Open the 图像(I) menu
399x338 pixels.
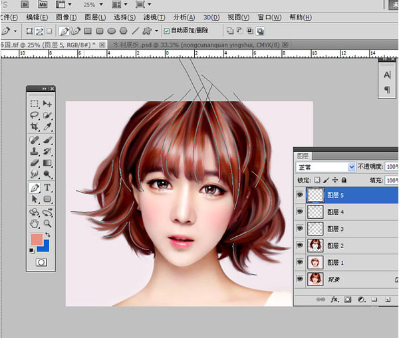click(65, 17)
